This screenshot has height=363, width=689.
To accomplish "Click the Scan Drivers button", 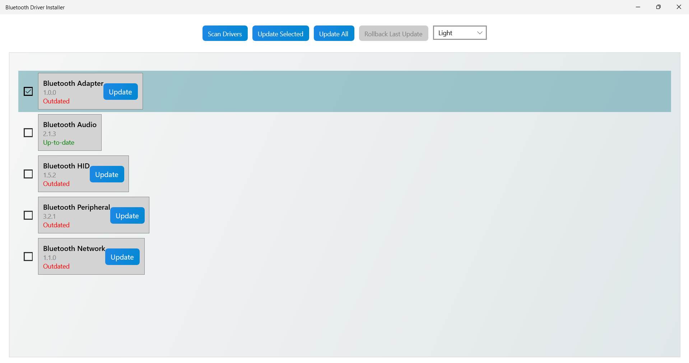I will pos(224,33).
